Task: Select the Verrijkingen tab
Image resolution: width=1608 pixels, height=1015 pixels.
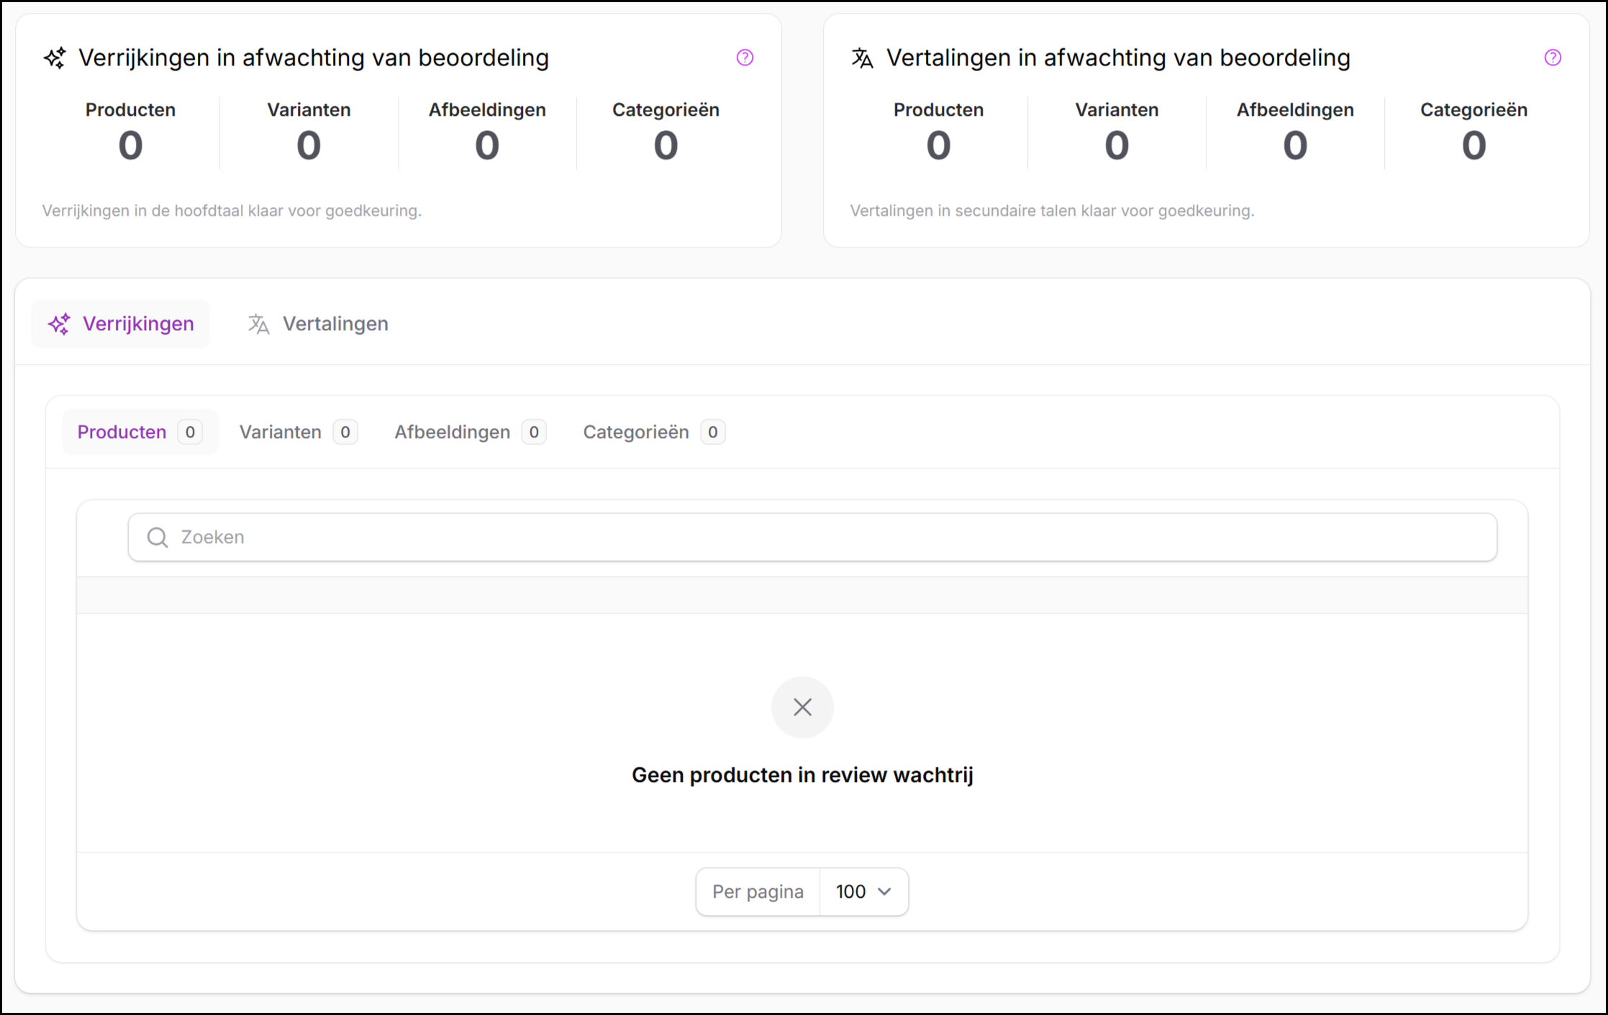Action: (121, 324)
